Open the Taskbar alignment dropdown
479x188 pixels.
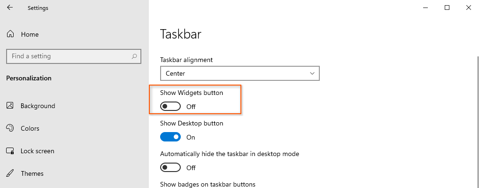[x=239, y=73]
